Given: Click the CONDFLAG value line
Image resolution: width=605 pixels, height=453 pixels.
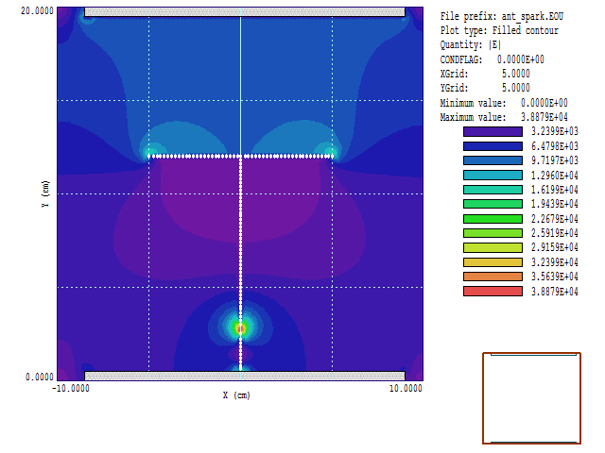Looking at the screenshot, I should pyautogui.click(x=492, y=59).
